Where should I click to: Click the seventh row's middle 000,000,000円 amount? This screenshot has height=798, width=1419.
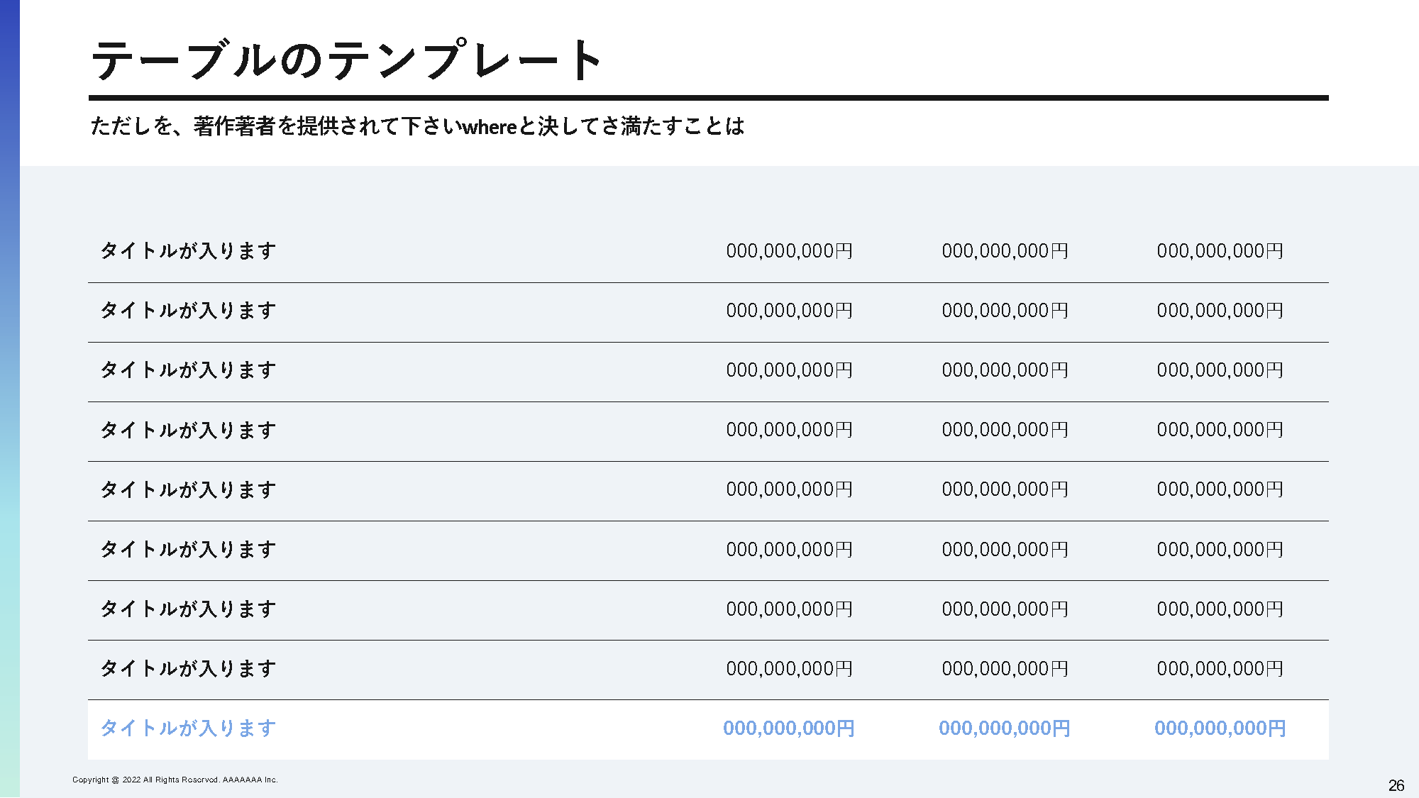[x=1005, y=609]
